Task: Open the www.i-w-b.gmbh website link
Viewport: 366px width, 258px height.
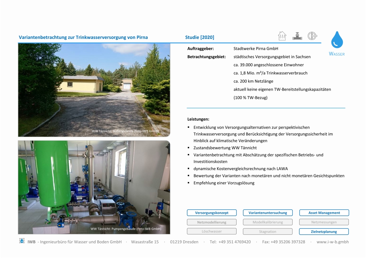Action: coord(332,242)
